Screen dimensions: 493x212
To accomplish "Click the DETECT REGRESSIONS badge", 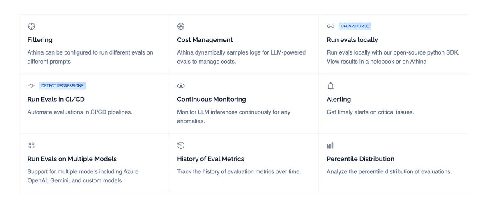I will 62,86.
